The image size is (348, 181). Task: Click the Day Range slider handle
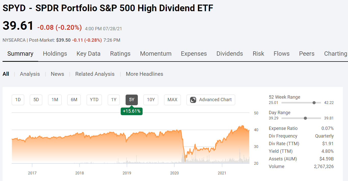pos(305,118)
